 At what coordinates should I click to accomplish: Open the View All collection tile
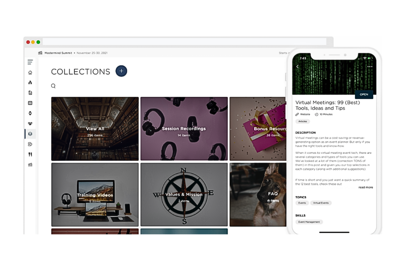point(95,129)
